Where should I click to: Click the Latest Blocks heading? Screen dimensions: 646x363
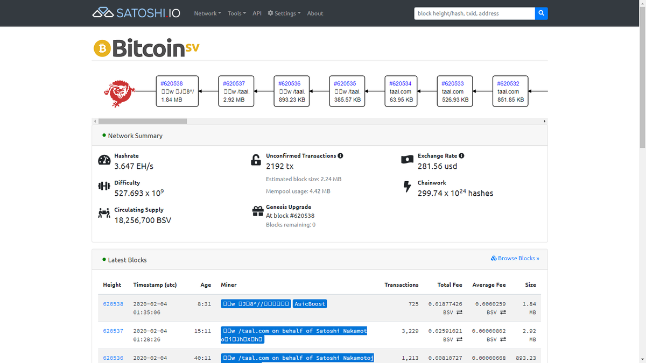tap(127, 260)
